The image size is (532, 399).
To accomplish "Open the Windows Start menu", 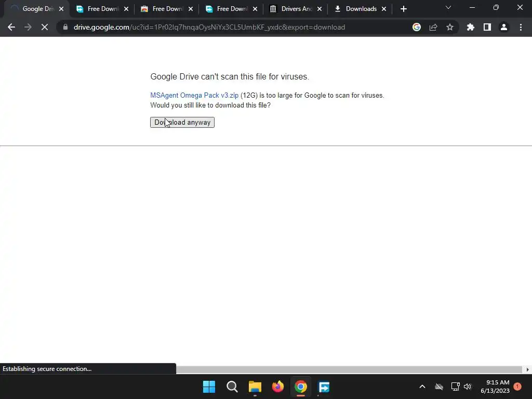I will [209, 387].
